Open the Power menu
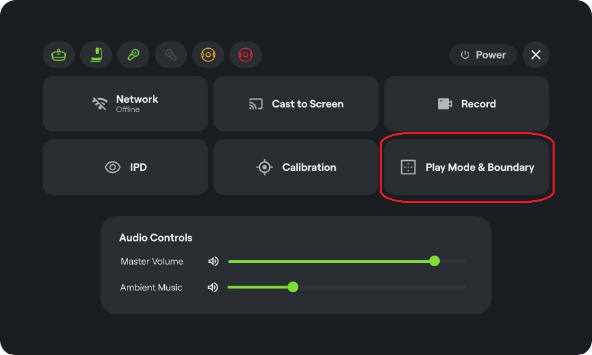Image resolution: width=592 pixels, height=355 pixels. point(483,55)
